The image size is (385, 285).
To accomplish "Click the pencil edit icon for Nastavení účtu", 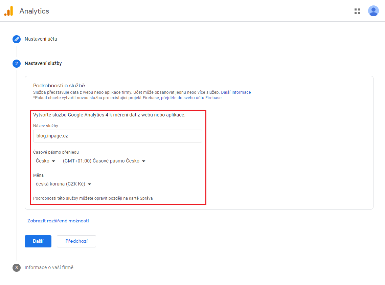I will click(17, 39).
